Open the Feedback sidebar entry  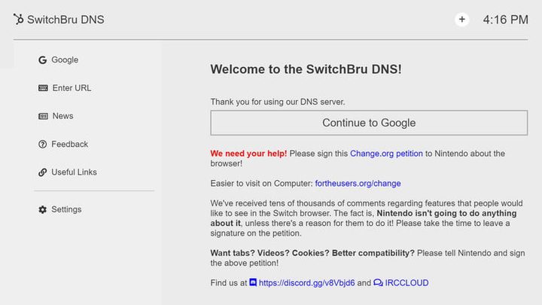pos(69,145)
